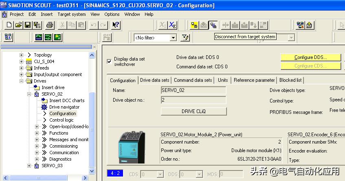Switch to the Drive data sets tab
This screenshot has width=345, height=181.
(155, 80)
